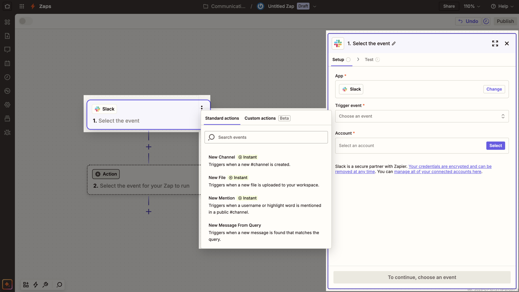Screen dimensions: 519x292
Task: Click the lightning bolt icon in bottom toolbar
Action: pyautogui.click(x=36, y=285)
